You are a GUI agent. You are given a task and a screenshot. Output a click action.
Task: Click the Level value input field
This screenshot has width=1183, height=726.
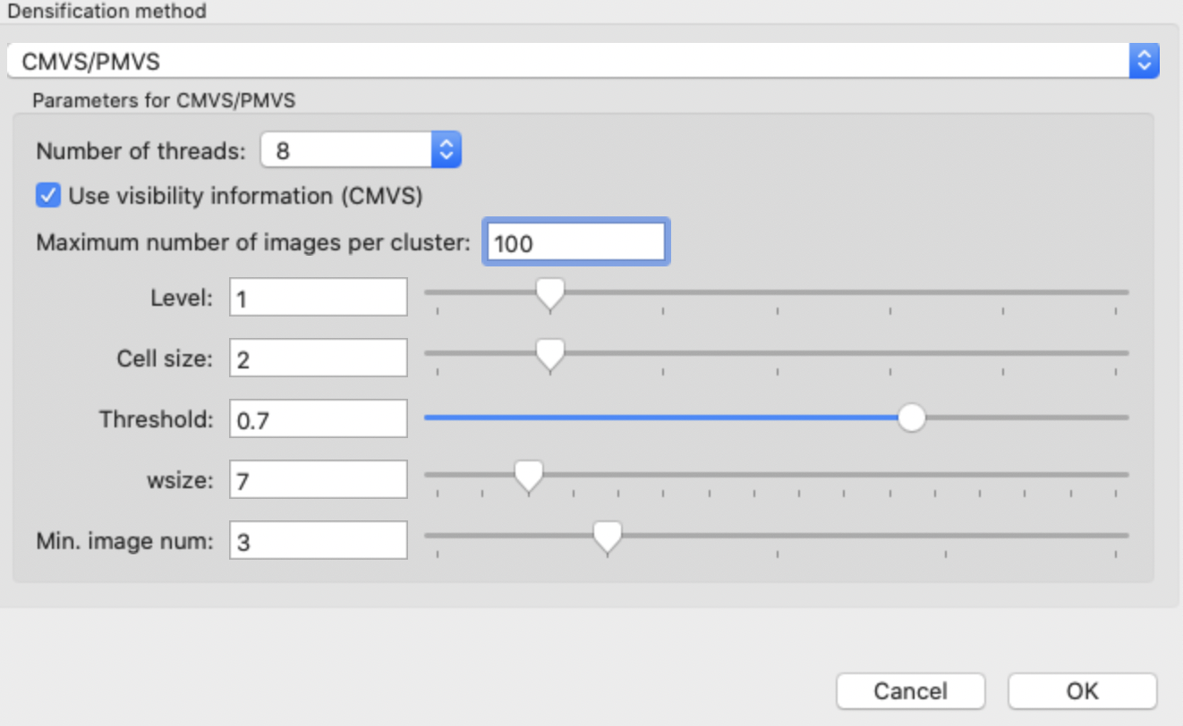click(318, 297)
